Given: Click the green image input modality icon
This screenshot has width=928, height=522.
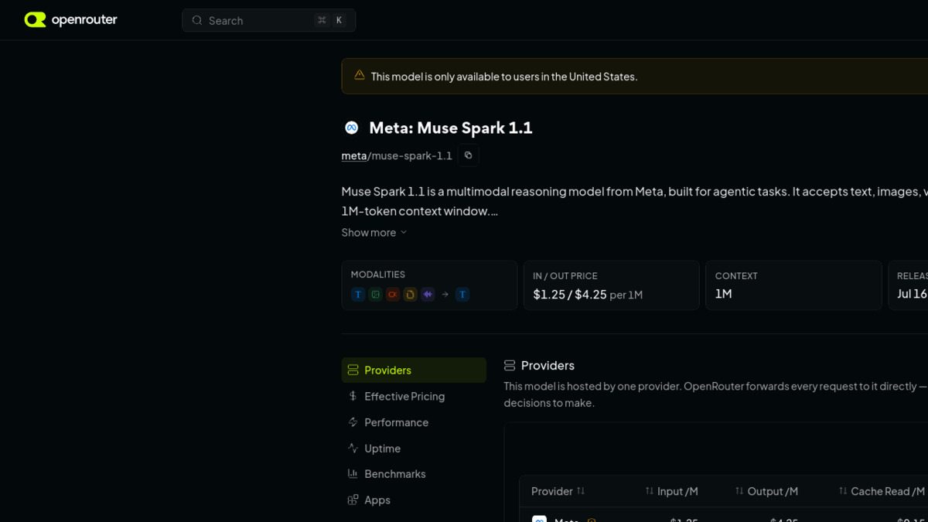Looking at the screenshot, I should coord(375,295).
